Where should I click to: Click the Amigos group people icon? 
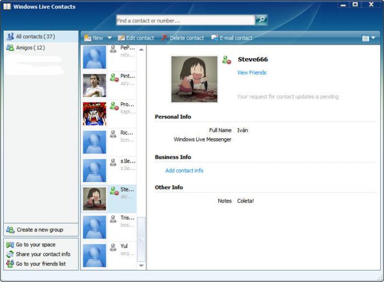pyautogui.click(x=10, y=48)
